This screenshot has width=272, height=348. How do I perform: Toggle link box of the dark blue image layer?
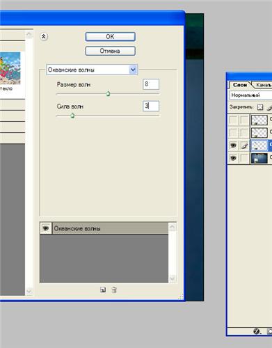(244, 158)
